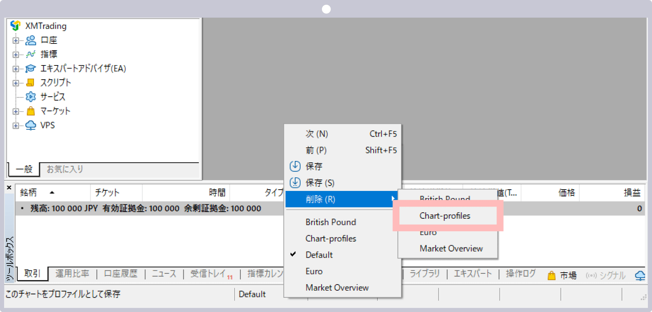Click the 指標 indicators icon
652x312 pixels.
[31, 54]
